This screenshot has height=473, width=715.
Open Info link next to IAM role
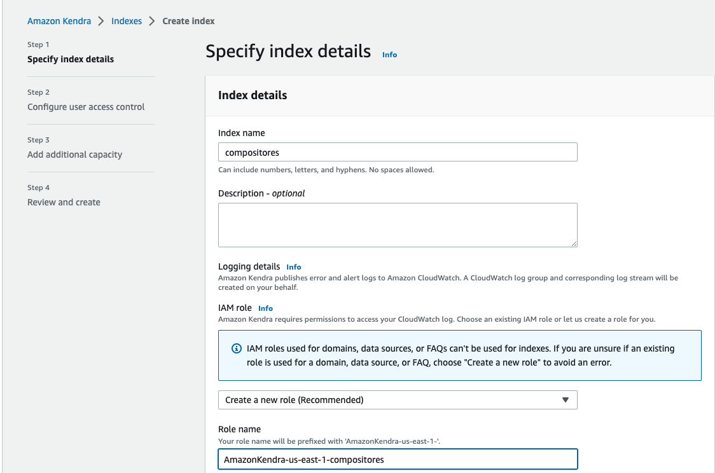(265, 308)
